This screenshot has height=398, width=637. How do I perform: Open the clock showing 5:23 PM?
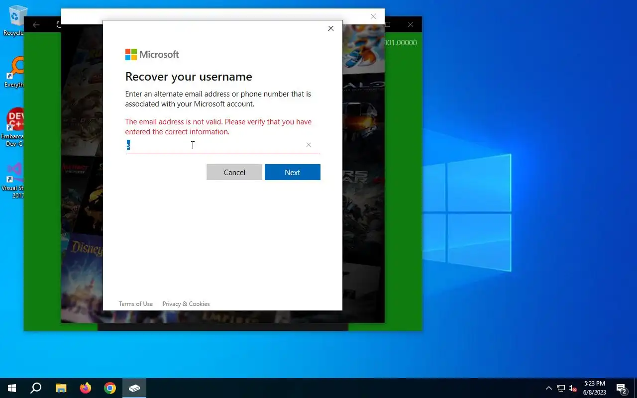click(595, 388)
